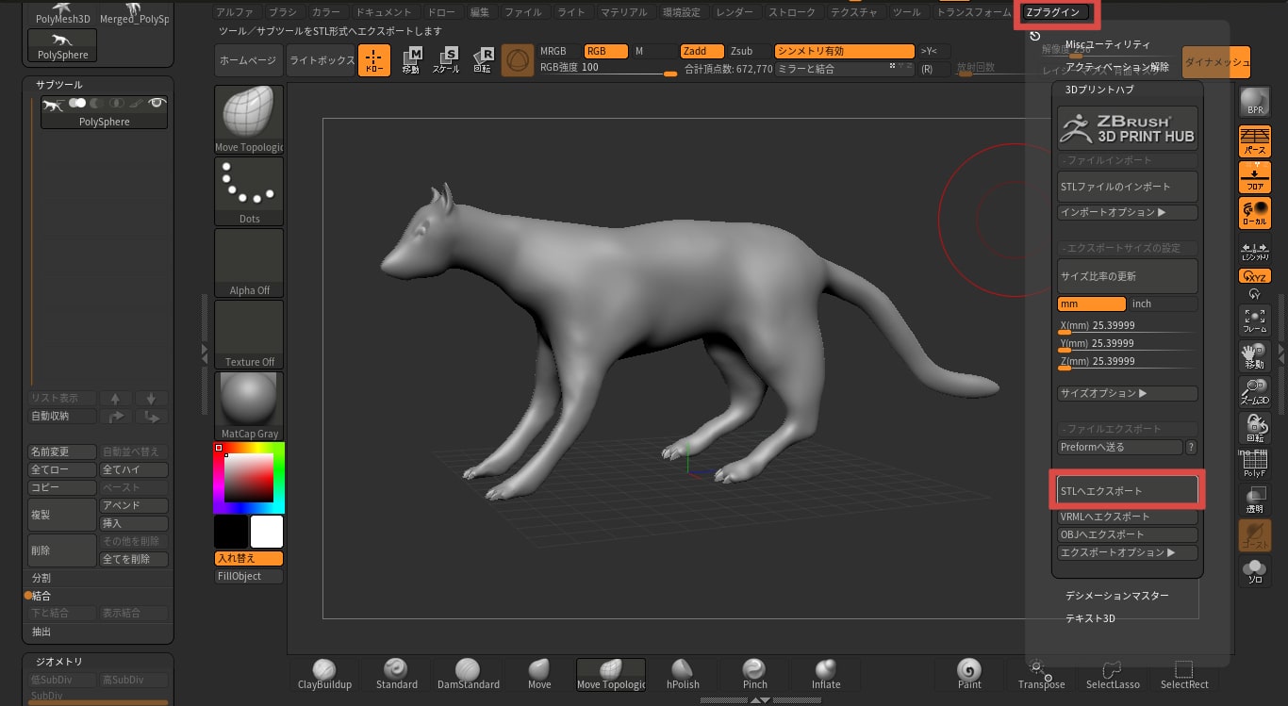Start a BPR render
Image resolution: width=1288 pixels, height=706 pixels.
click(1255, 102)
